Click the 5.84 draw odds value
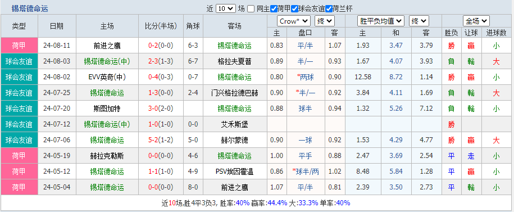The height and width of the screenshot is (212, 514). click(x=395, y=172)
